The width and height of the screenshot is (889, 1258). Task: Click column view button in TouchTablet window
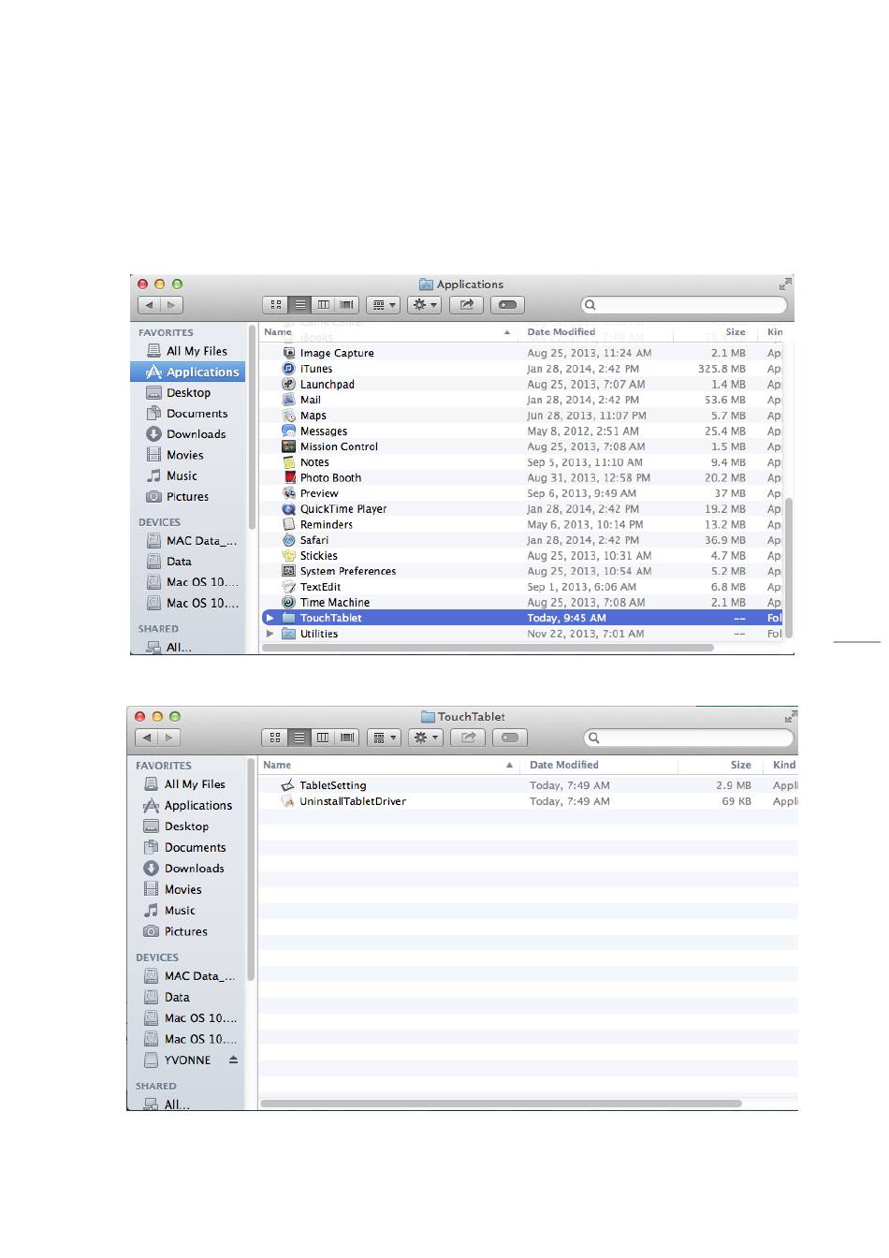(x=323, y=738)
